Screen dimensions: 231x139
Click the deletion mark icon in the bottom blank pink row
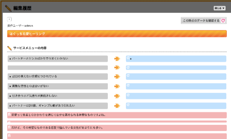tap(9, 135)
